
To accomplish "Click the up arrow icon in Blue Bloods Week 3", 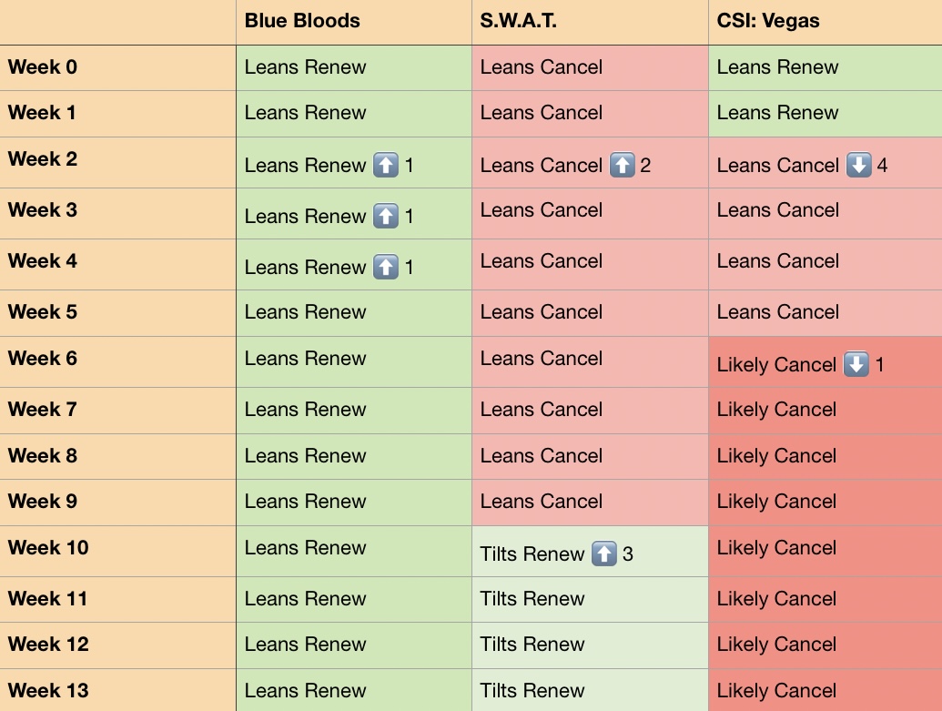I will tap(386, 216).
